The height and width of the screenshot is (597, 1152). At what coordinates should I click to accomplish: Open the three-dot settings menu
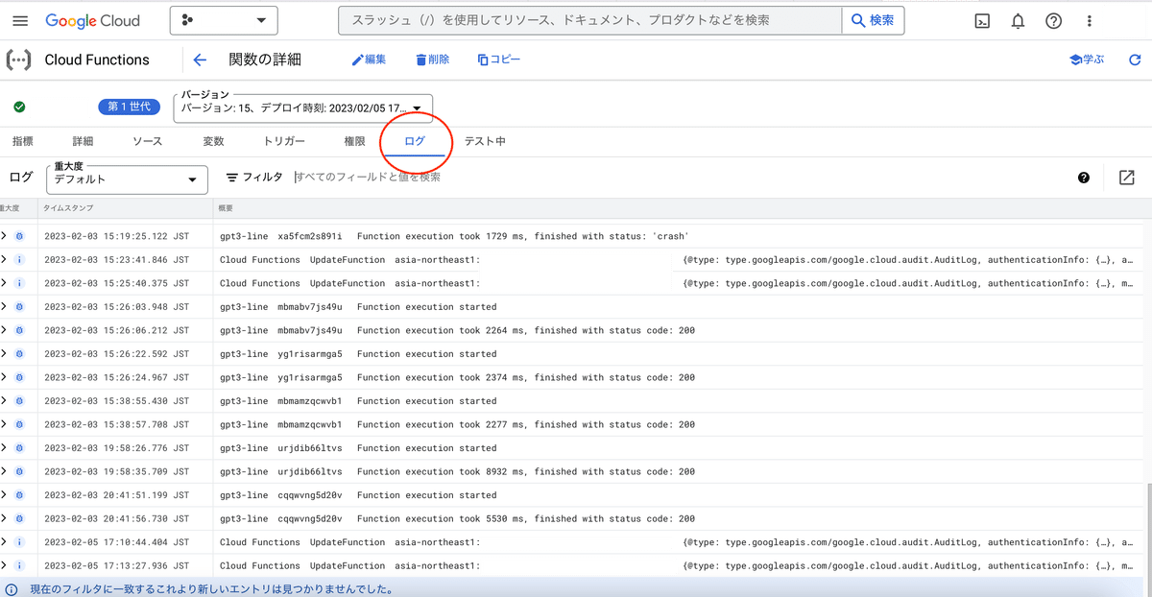[1089, 21]
